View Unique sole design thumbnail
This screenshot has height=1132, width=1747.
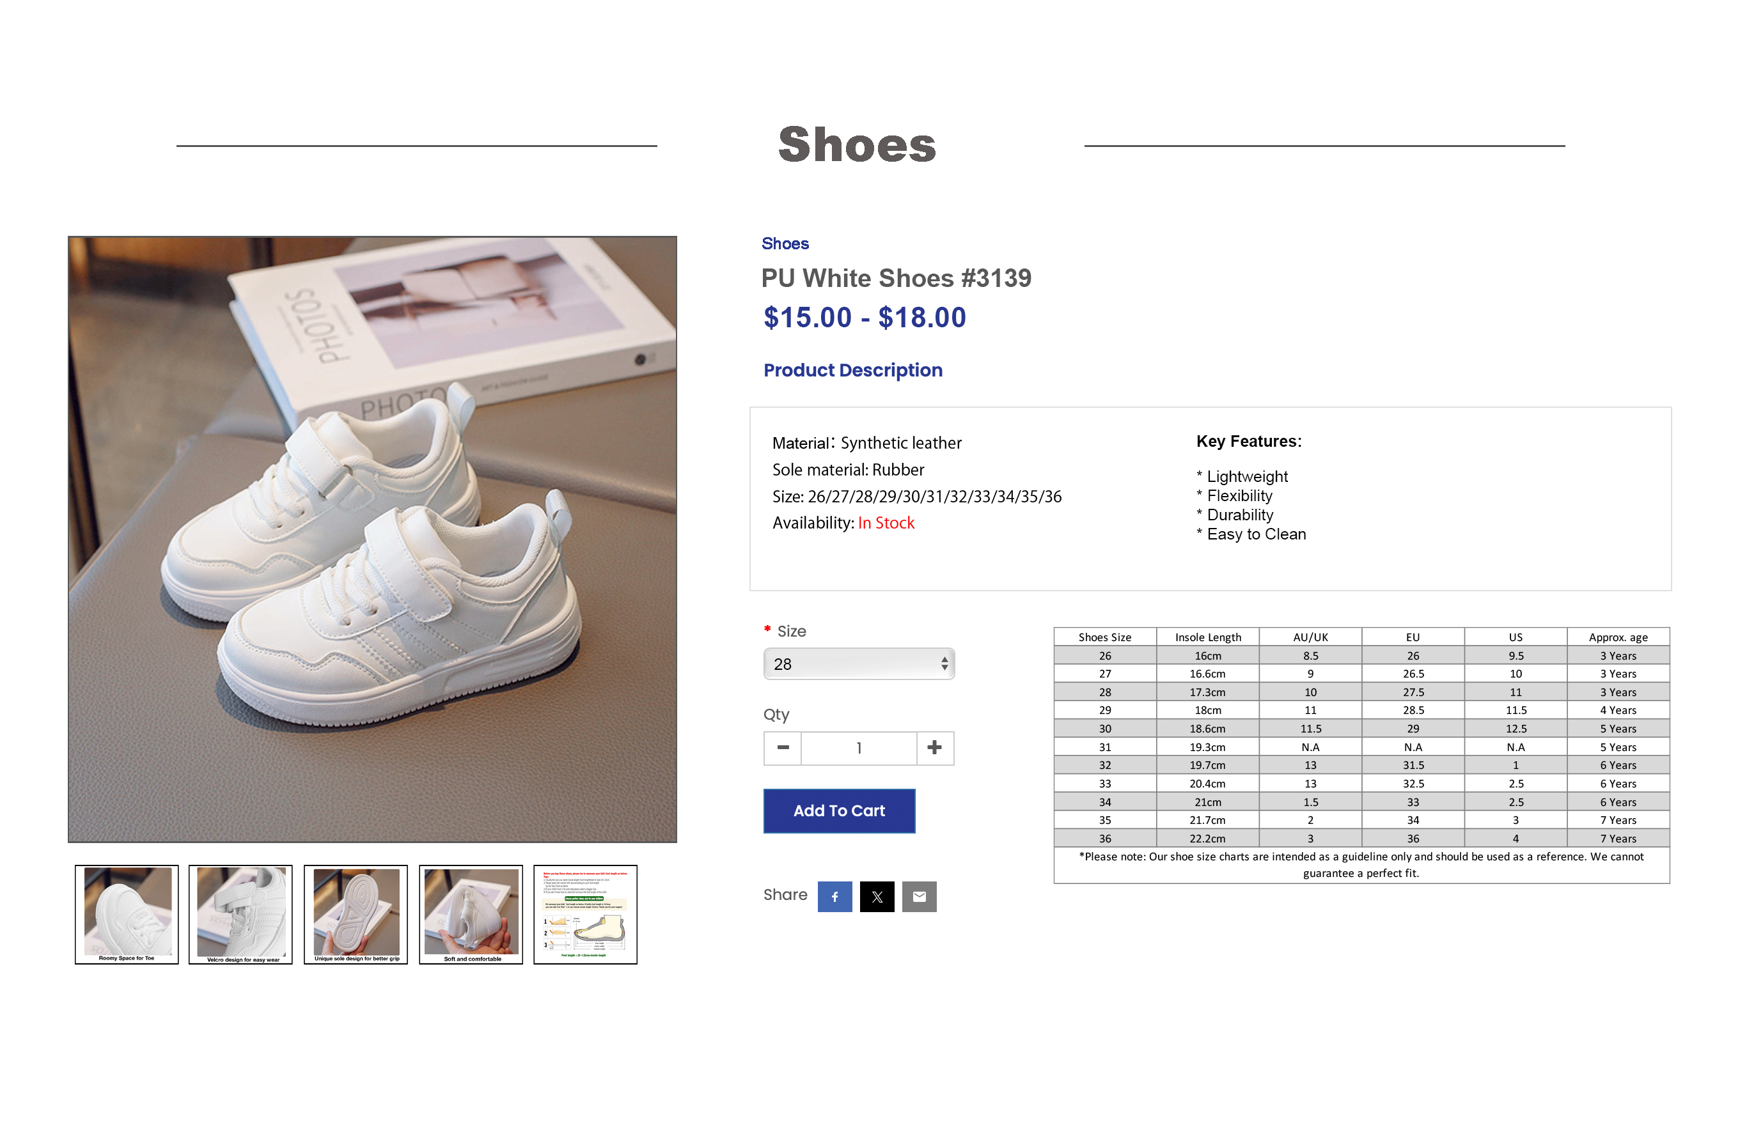(356, 914)
